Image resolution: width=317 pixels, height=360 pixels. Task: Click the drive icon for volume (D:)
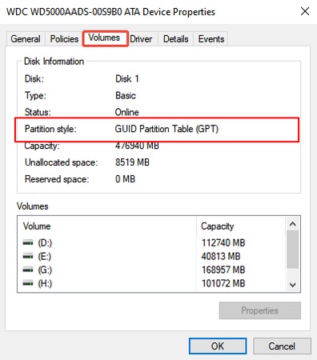28,242
